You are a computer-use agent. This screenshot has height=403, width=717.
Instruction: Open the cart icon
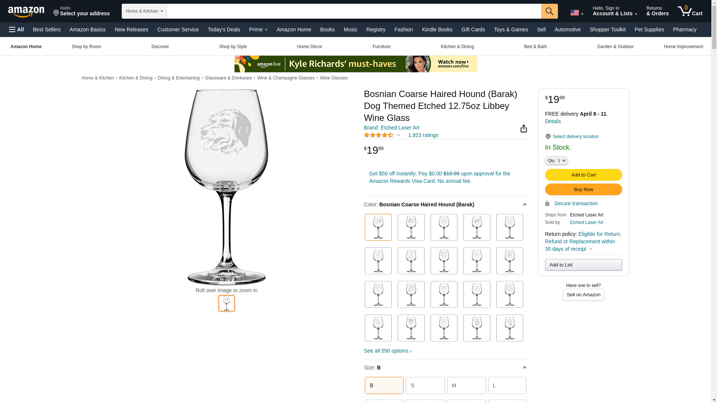pos(690,11)
